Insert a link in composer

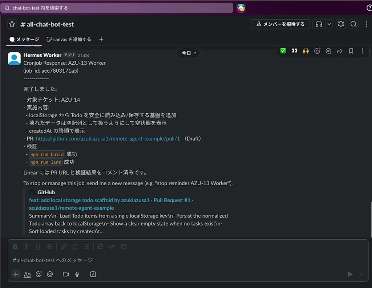click(x=64, y=247)
